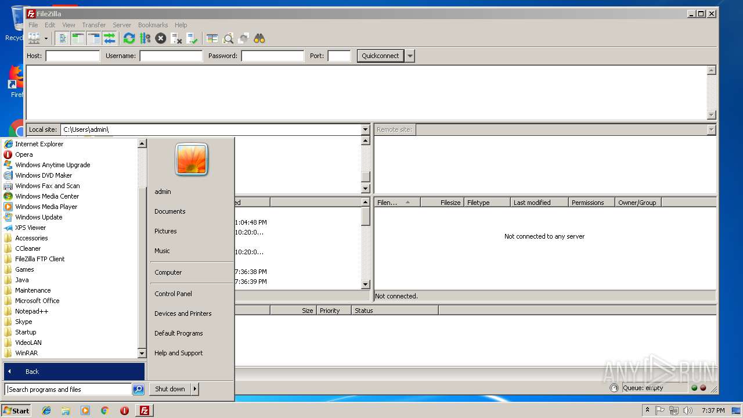Toggle processing of the transfer queue

point(145,38)
